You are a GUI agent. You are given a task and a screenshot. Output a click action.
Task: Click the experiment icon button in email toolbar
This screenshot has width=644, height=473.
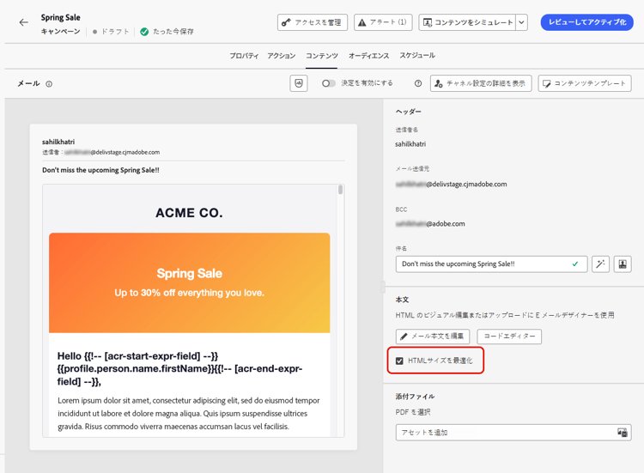(299, 83)
